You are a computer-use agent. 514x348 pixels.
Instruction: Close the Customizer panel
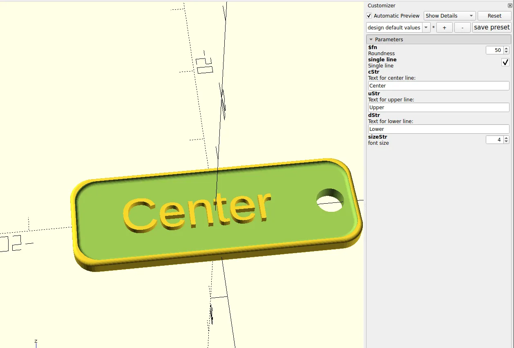click(x=510, y=6)
